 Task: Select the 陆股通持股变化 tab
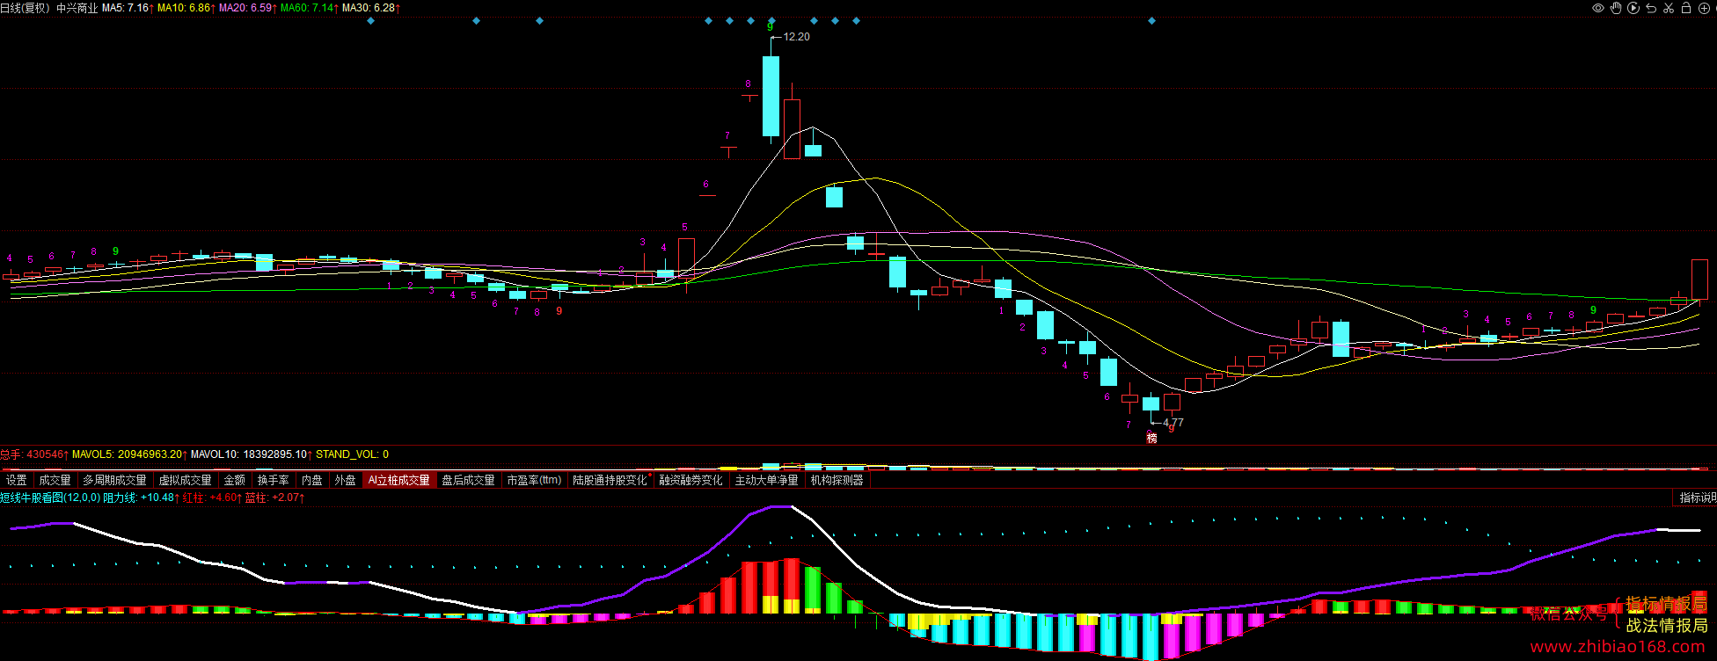click(610, 480)
